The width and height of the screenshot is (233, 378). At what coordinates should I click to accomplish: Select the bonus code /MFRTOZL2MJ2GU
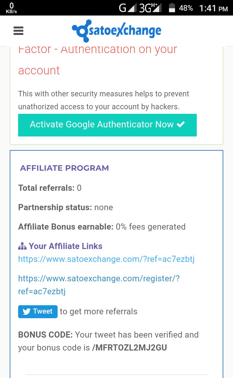click(129, 348)
